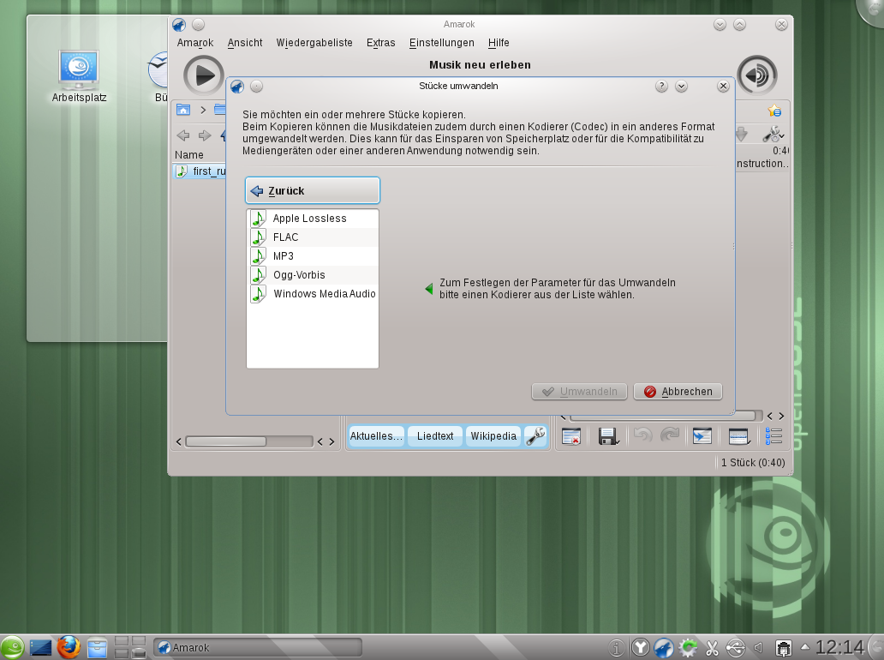Click the Play button in Amarok
884x660 pixels.
[202, 75]
